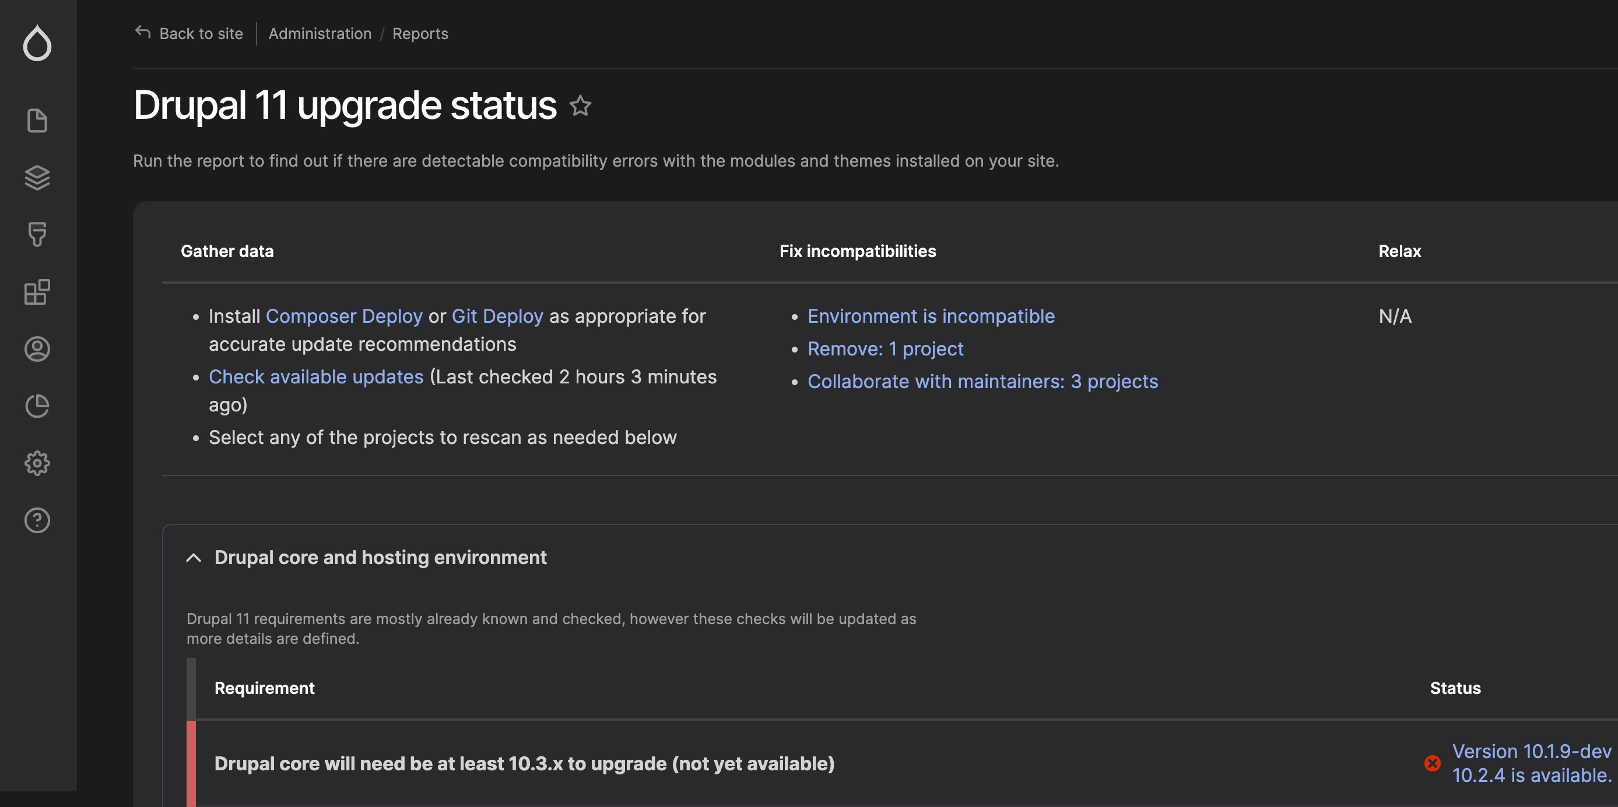Open the Extend modules icon in the sidebar
1618x807 pixels.
point(37,292)
